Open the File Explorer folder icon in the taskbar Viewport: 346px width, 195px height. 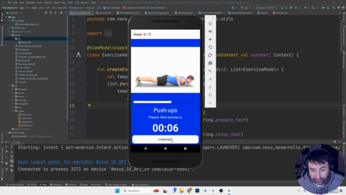[182, 191]
